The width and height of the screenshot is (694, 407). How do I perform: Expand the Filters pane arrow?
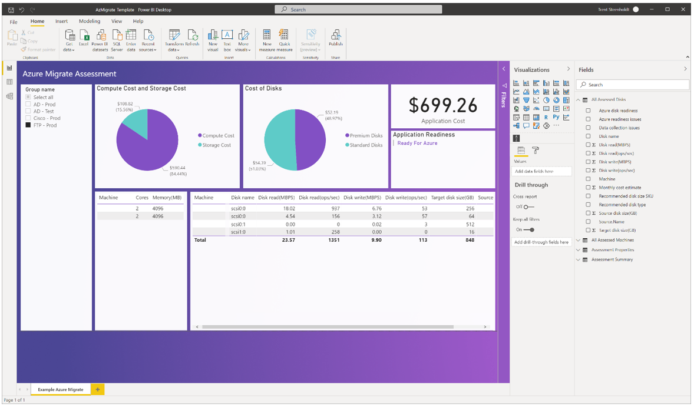[504, 69]
